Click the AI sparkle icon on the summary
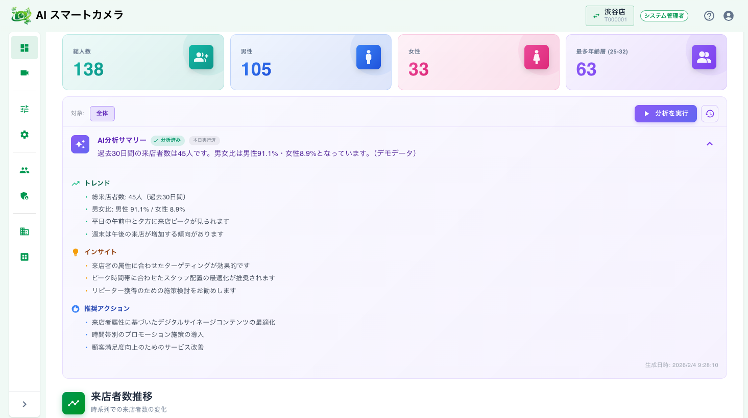 click(x=80, y=144)
